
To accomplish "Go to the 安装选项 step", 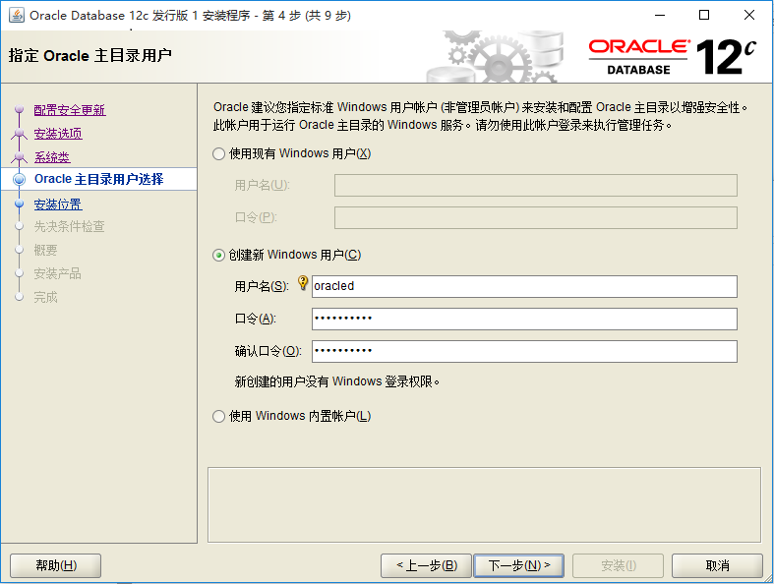I will [x=58, y=134].
